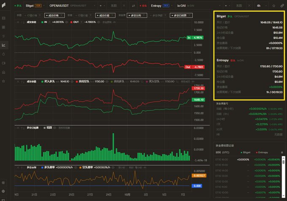Clear the Entropy leg multiplier with X

pyautogui.click(x=249, y=5)
